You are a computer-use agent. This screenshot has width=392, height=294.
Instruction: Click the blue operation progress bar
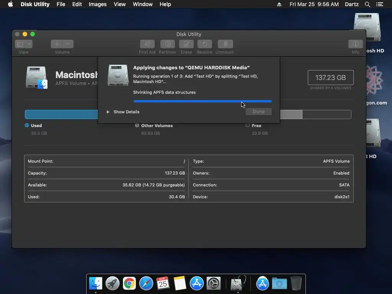click(203, 101)
